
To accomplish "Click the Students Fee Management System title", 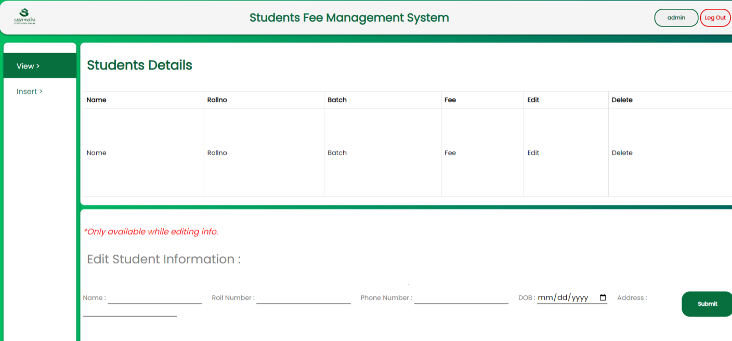I will (349, 18).
